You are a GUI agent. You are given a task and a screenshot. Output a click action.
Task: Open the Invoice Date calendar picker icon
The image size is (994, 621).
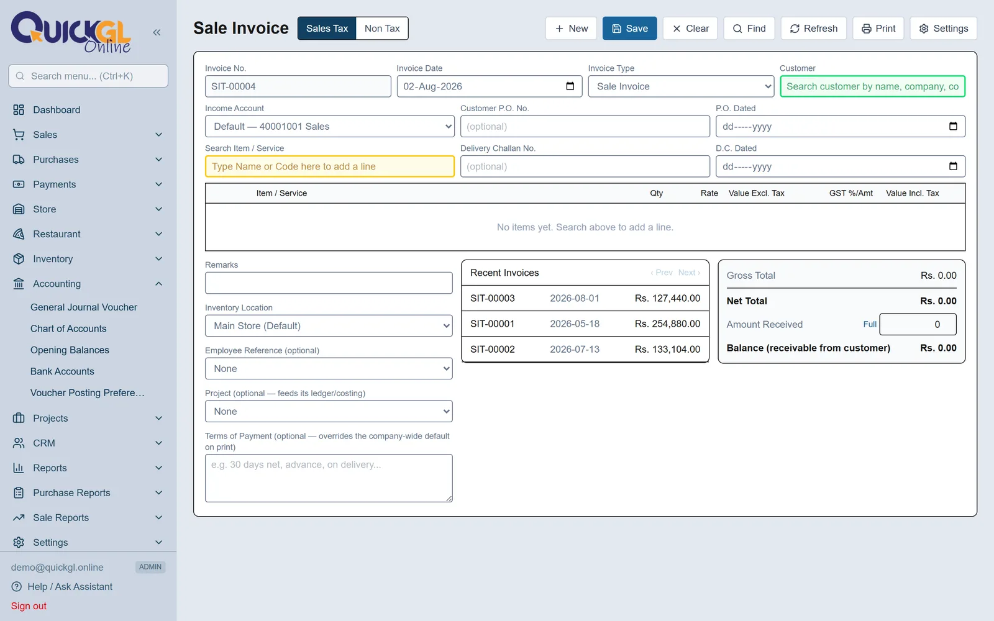pyautogui.click(x=570, y=86)
